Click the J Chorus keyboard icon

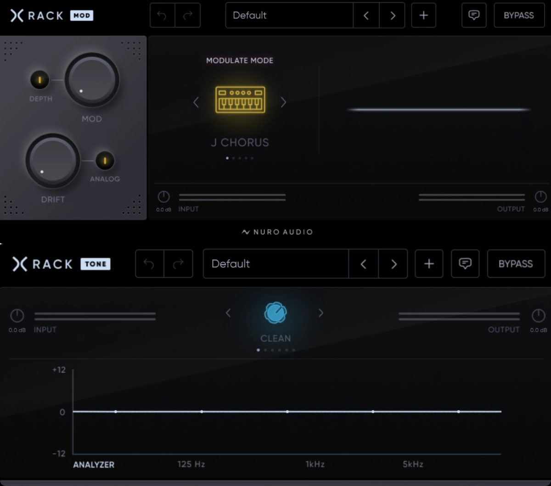click(x=240, y=100)
